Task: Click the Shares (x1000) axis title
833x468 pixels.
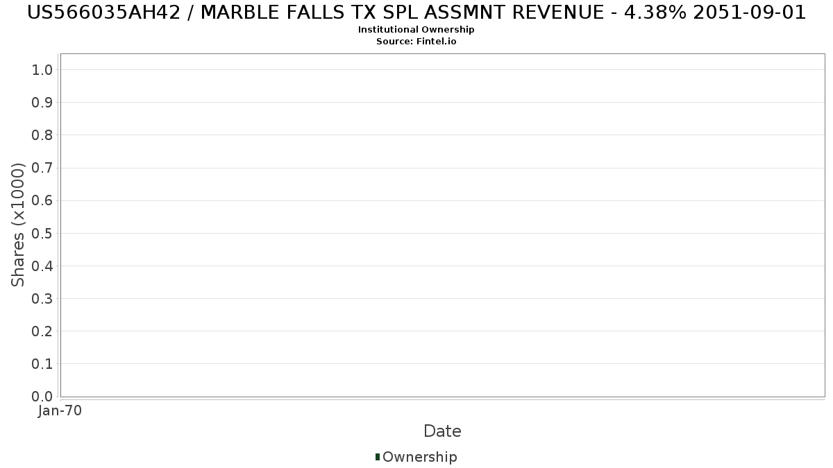Action: click(x=18, y=225)
